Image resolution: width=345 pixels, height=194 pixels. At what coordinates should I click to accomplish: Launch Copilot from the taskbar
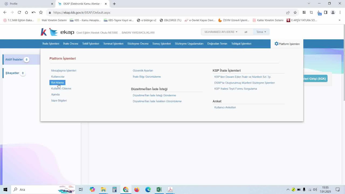[92, 189]
